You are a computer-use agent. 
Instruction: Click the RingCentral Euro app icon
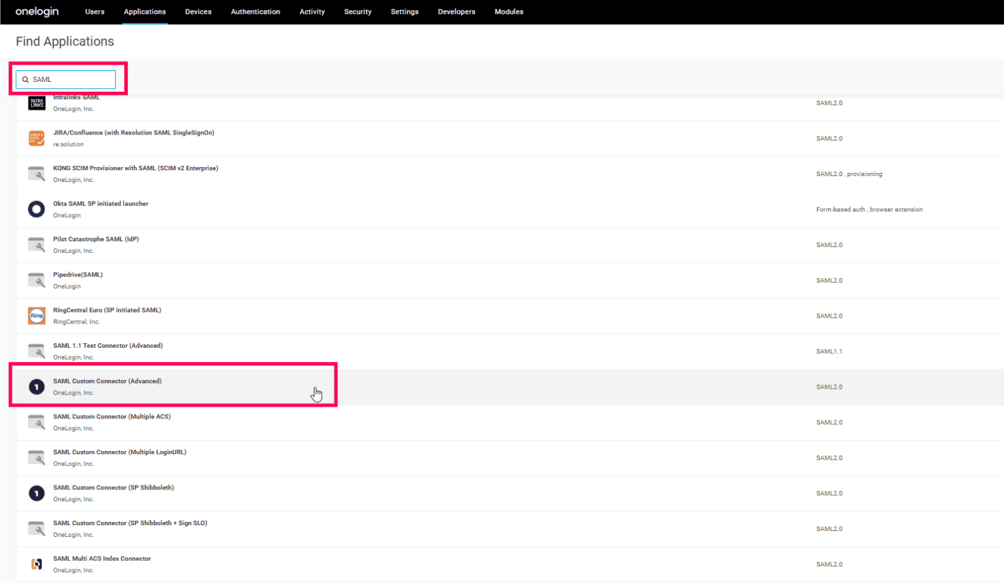[x=36, y=316]
